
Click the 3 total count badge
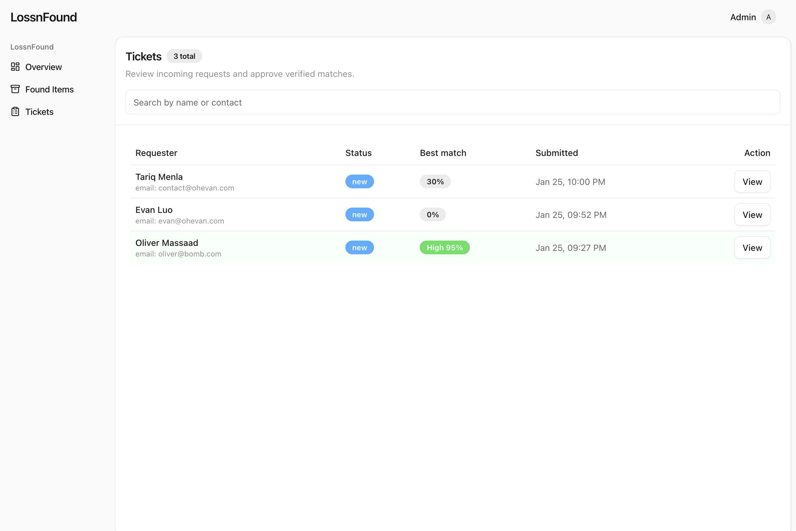pyautogui.click(x=184, y=56)
